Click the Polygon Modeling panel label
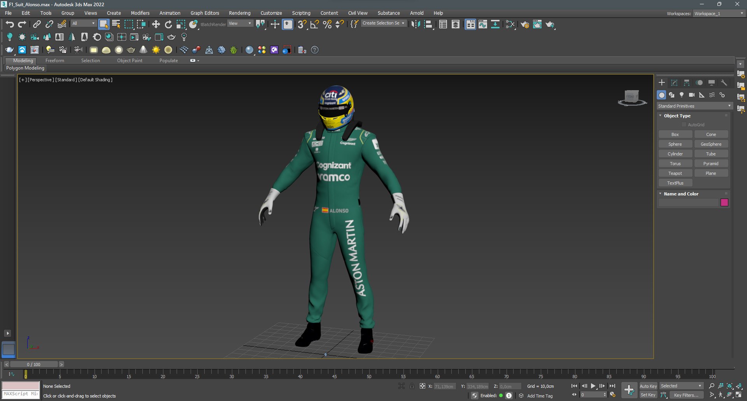The width and height of the screenshot is (747, 401). 25,68
